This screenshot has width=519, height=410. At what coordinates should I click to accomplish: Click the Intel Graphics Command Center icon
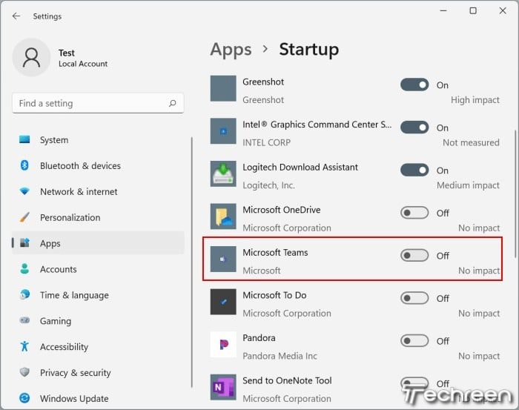point(223,131)
